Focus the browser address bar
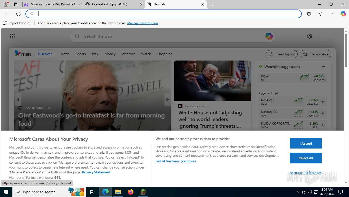349x197 pixels. pos(164,14)
